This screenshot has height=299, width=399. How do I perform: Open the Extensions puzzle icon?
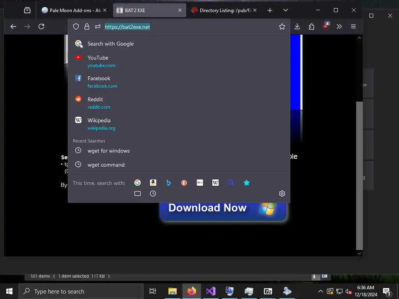(x=311, y=26)
